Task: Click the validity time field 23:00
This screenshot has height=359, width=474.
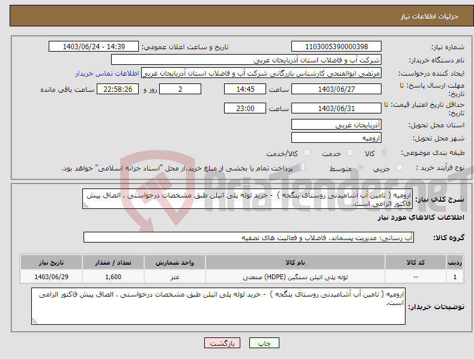Action: coord(245,108)
